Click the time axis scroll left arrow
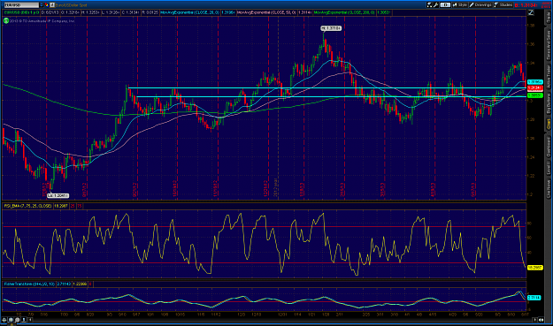Image resolution: width=553 pixels, height=326 pixels. 30,320
